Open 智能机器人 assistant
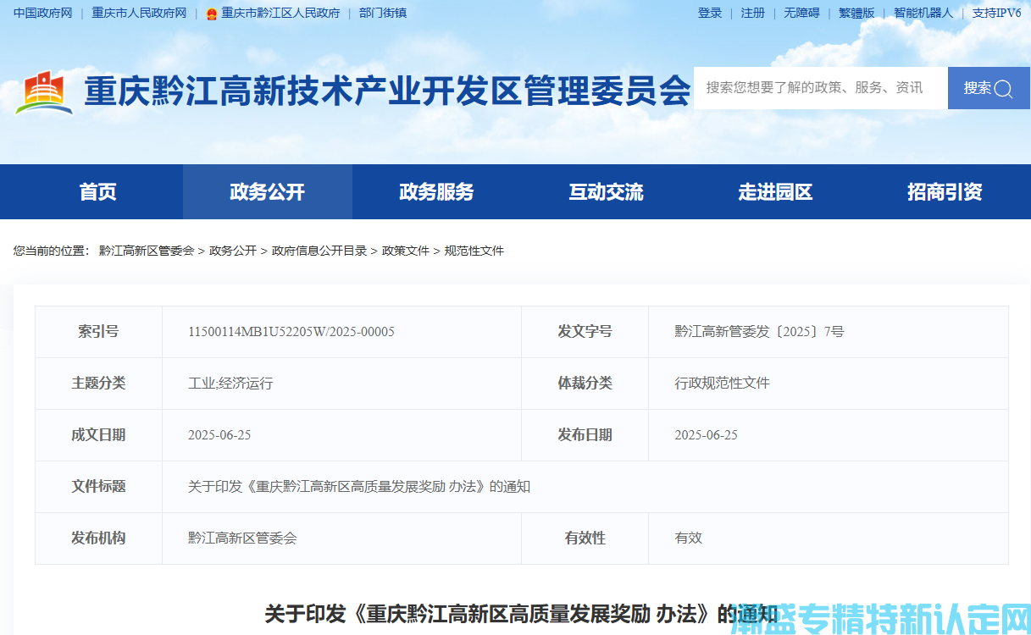 point(923,13)
